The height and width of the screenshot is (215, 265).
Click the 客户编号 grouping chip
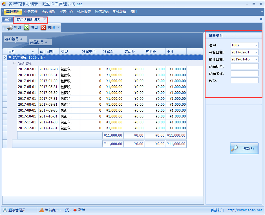click(16, 39)
